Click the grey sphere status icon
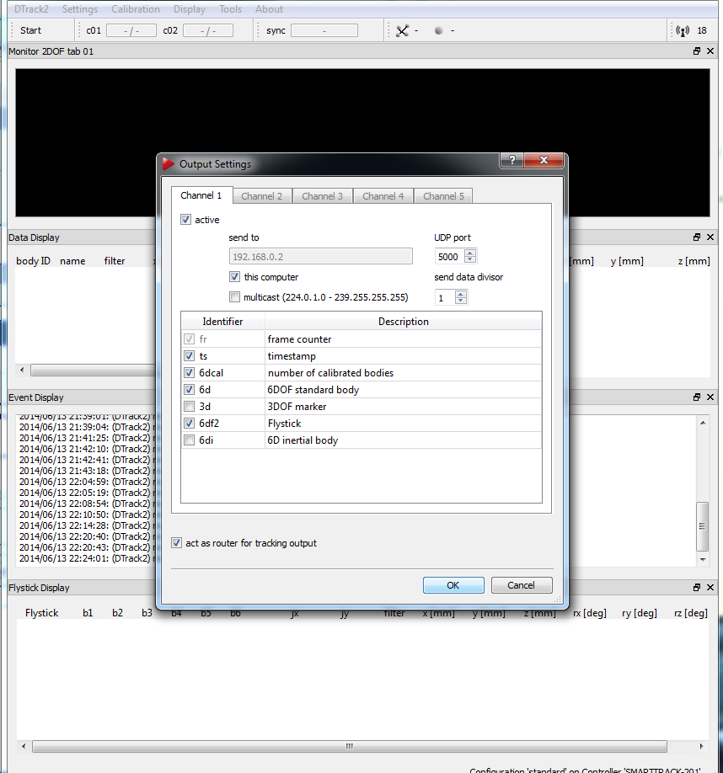This screenshot has height=773, width=723. tap(438, 30)
